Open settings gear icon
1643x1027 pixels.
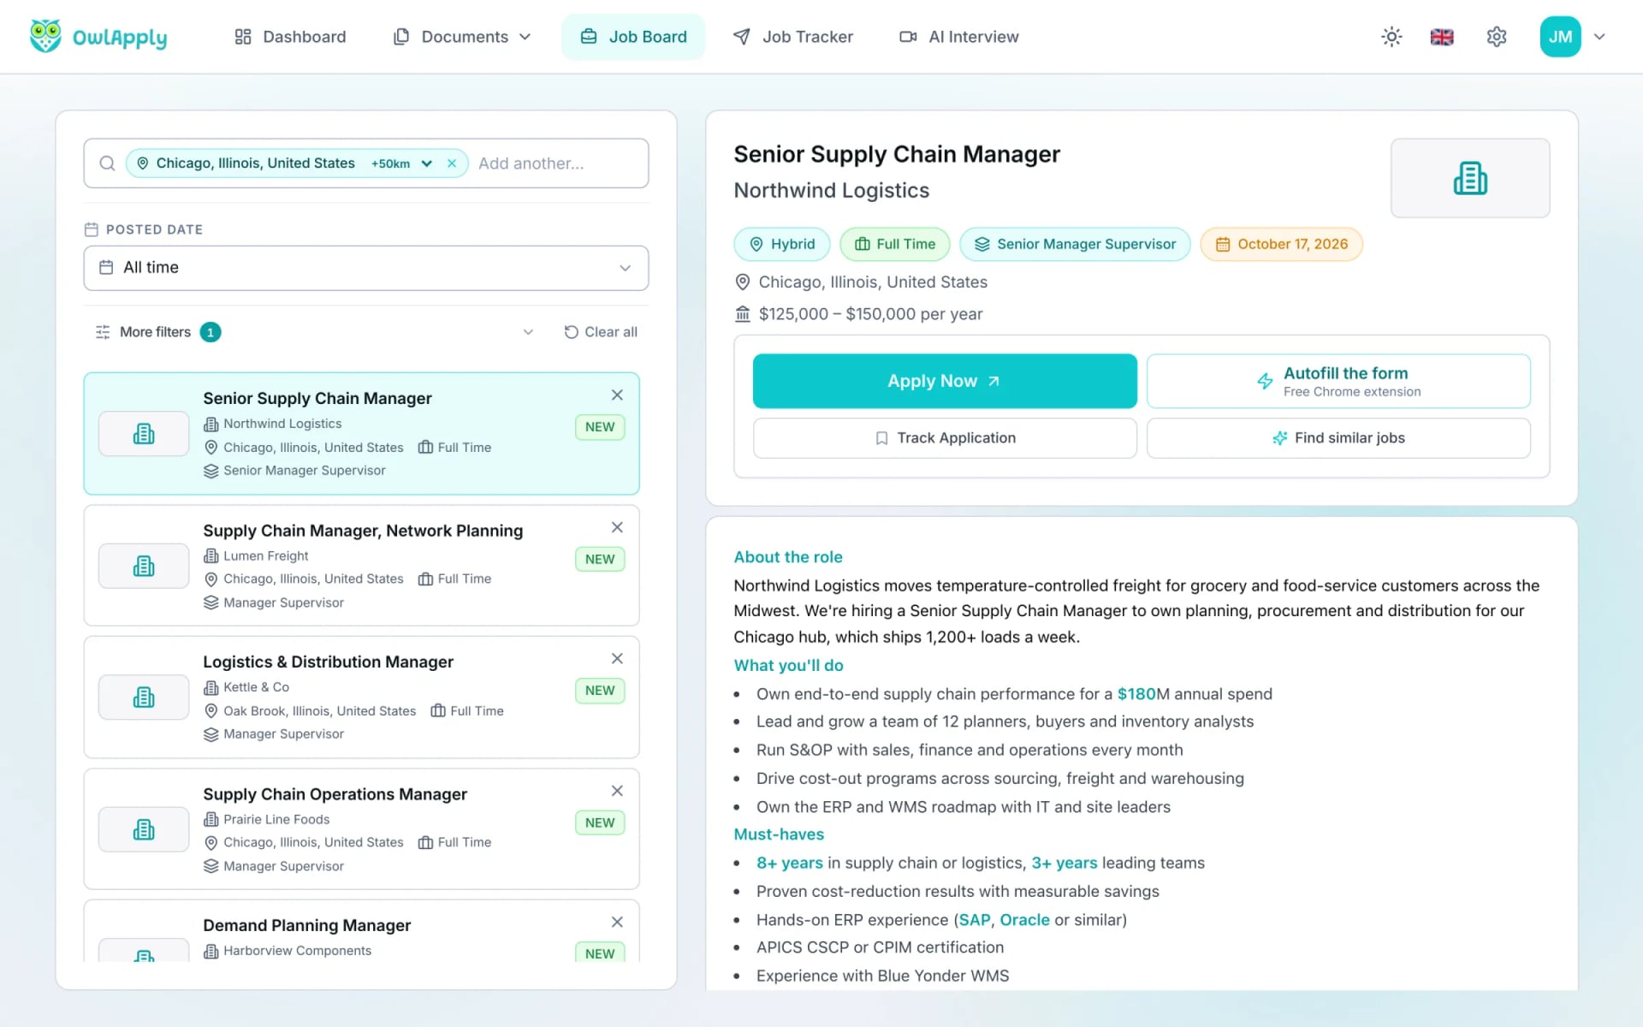point(1496,37)
